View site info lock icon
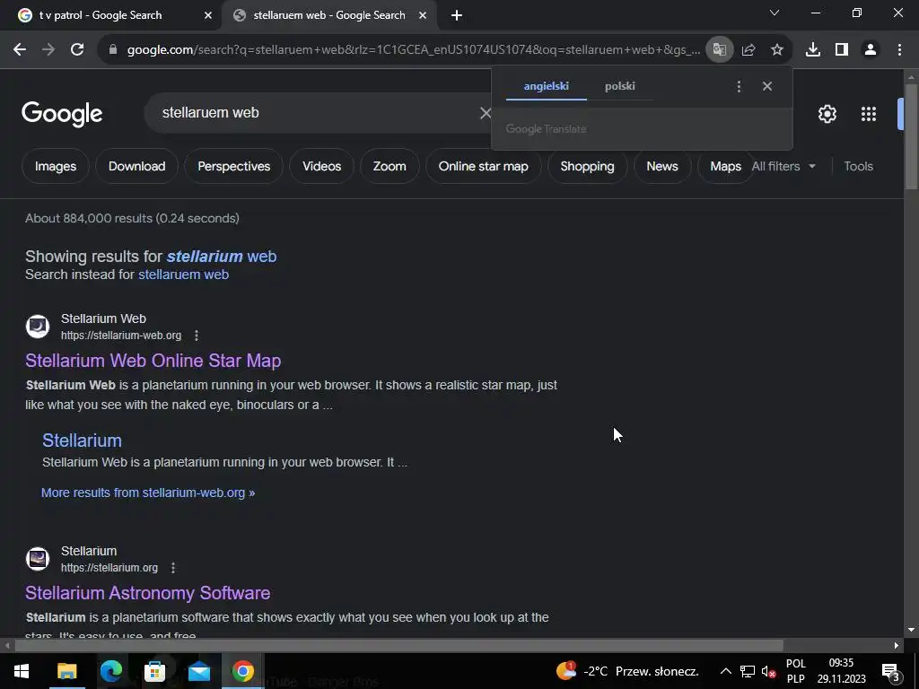 113,50
